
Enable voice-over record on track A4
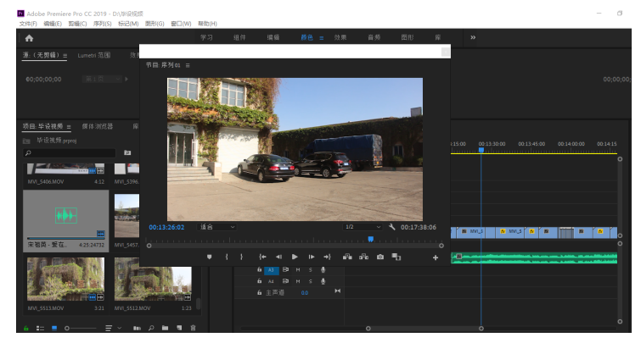[x=323, y=281]
